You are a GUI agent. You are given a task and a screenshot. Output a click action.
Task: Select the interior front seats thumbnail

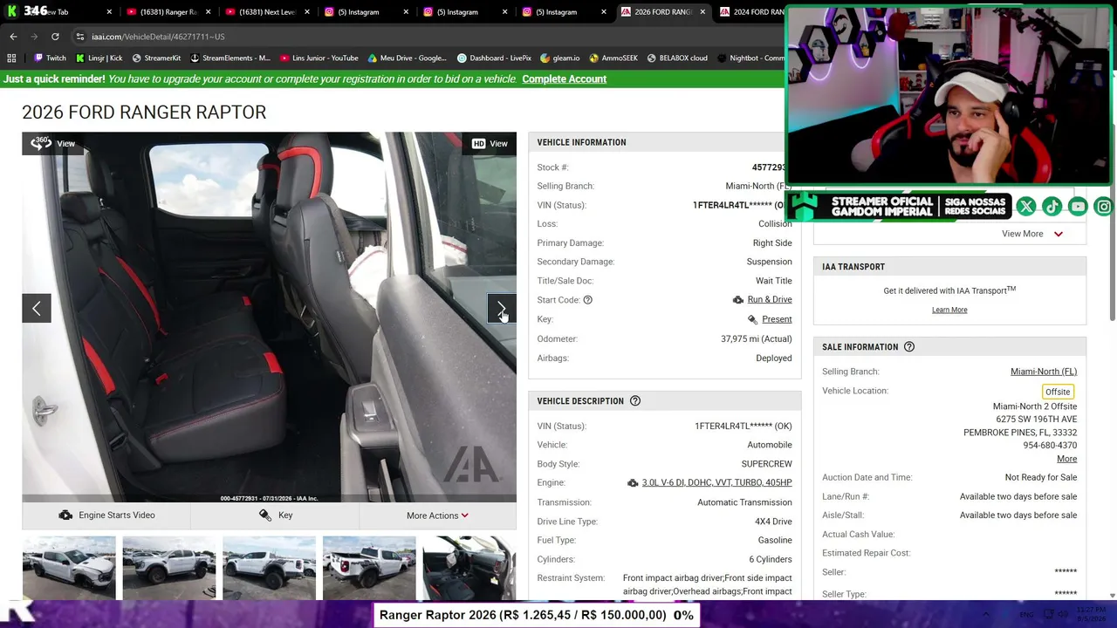click(x=469, y=568)
